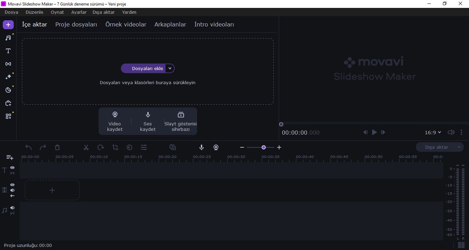469x250 pixels.
Task: Click the Rotate clip icon
Action: pyautogui.click(x=101, y=147)
